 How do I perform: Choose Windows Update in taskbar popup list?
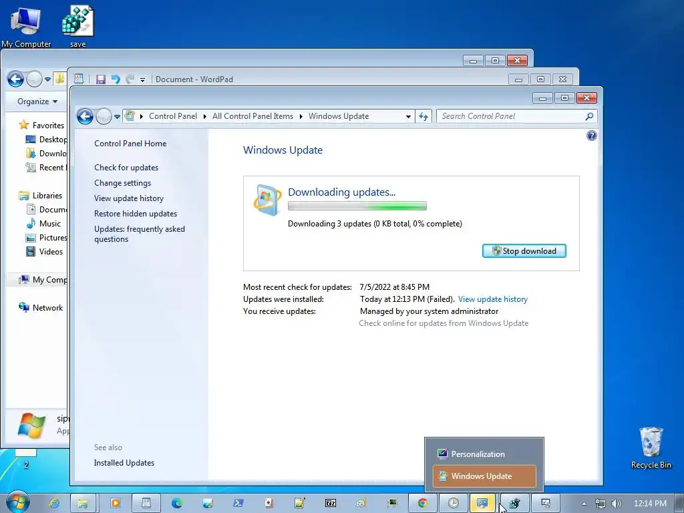(484, 476)
